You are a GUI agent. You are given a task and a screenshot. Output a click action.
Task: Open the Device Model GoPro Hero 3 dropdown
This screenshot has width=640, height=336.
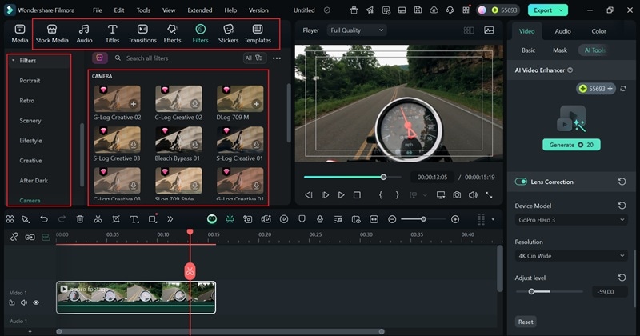(x=571, y=220)
